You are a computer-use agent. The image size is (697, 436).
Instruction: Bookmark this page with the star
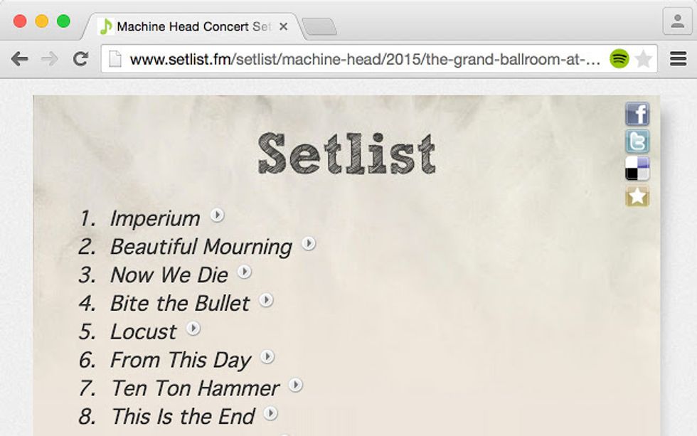click(x=643, y=59)
